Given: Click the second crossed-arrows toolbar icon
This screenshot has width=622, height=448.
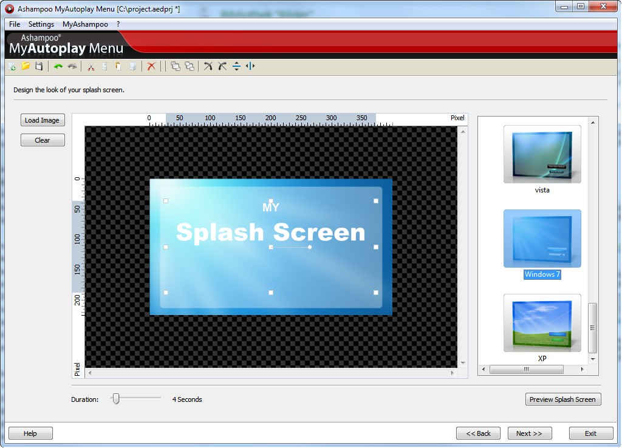Looking at the screenshot, I should pos(222,66).
